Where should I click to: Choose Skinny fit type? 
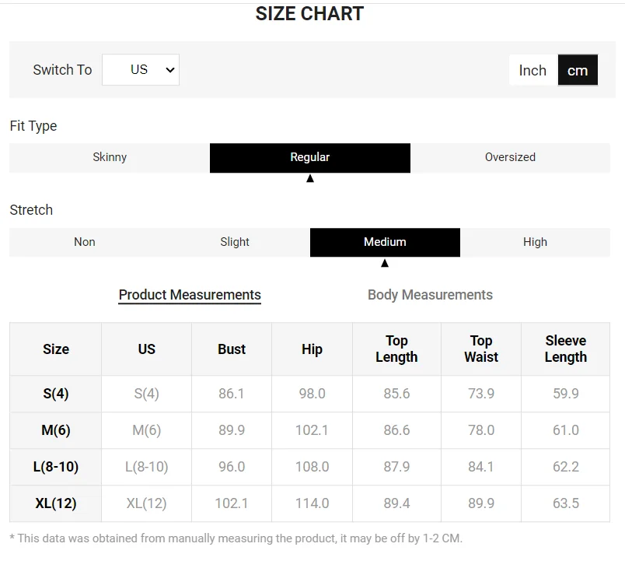(x=110, y=157)
